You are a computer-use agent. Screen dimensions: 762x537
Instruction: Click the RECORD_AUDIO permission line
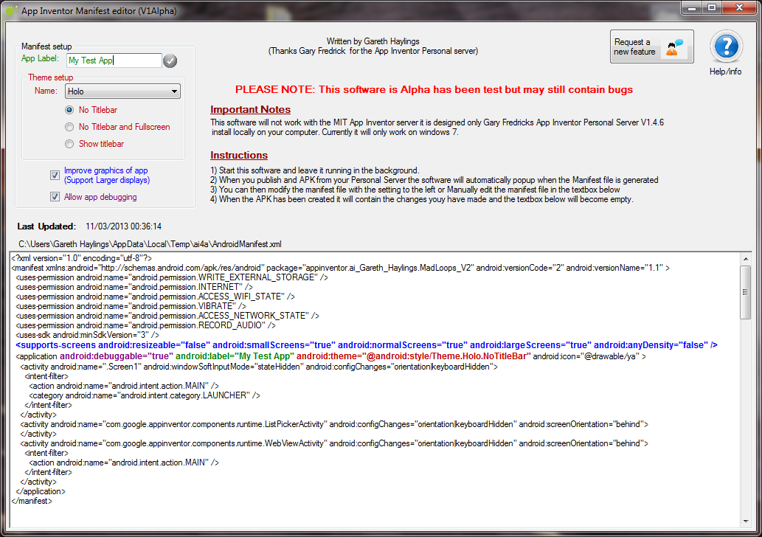click(145, 325)
